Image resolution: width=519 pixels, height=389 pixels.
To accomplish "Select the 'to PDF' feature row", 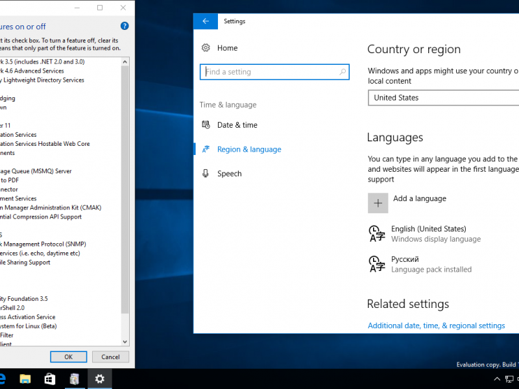I will coord(10,180).
